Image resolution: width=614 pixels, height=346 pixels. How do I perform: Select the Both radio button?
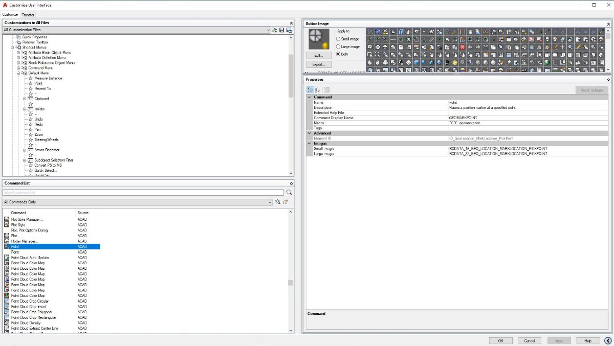tap(338, 54)
